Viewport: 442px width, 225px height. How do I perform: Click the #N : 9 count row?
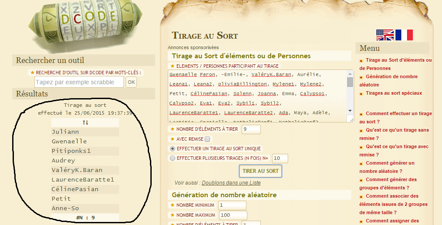click(85, 218)
